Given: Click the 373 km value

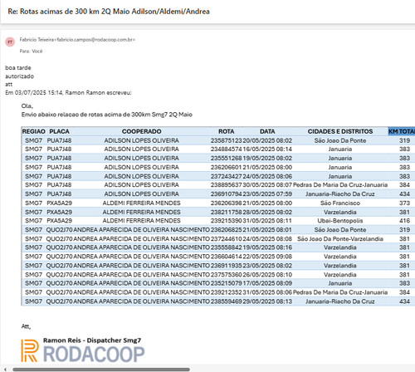Looking at the screenshot, I should 404,203.
